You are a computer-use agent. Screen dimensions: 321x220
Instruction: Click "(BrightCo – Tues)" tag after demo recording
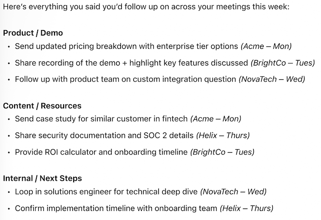pyautogui.click(x=282, y=63)
